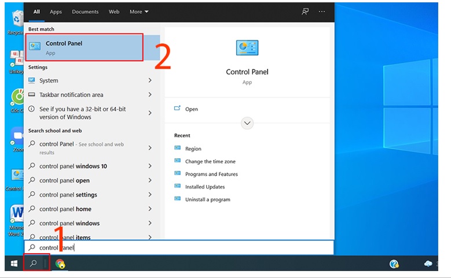Click the feedback icon in search header
Screen dimensions: 451x278
coord(305,12)
